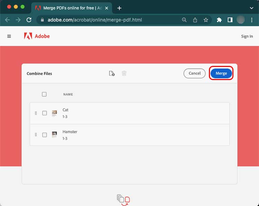
Task: Click the Cat file thumbnail
Action: tap(55, 113)
